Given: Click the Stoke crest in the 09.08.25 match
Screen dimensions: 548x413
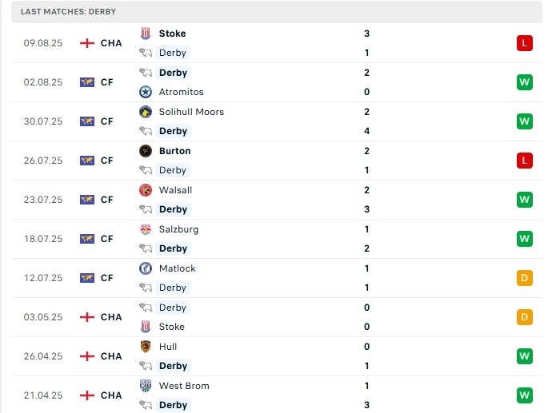Looking at the screenshot, I should click(146, 34).
